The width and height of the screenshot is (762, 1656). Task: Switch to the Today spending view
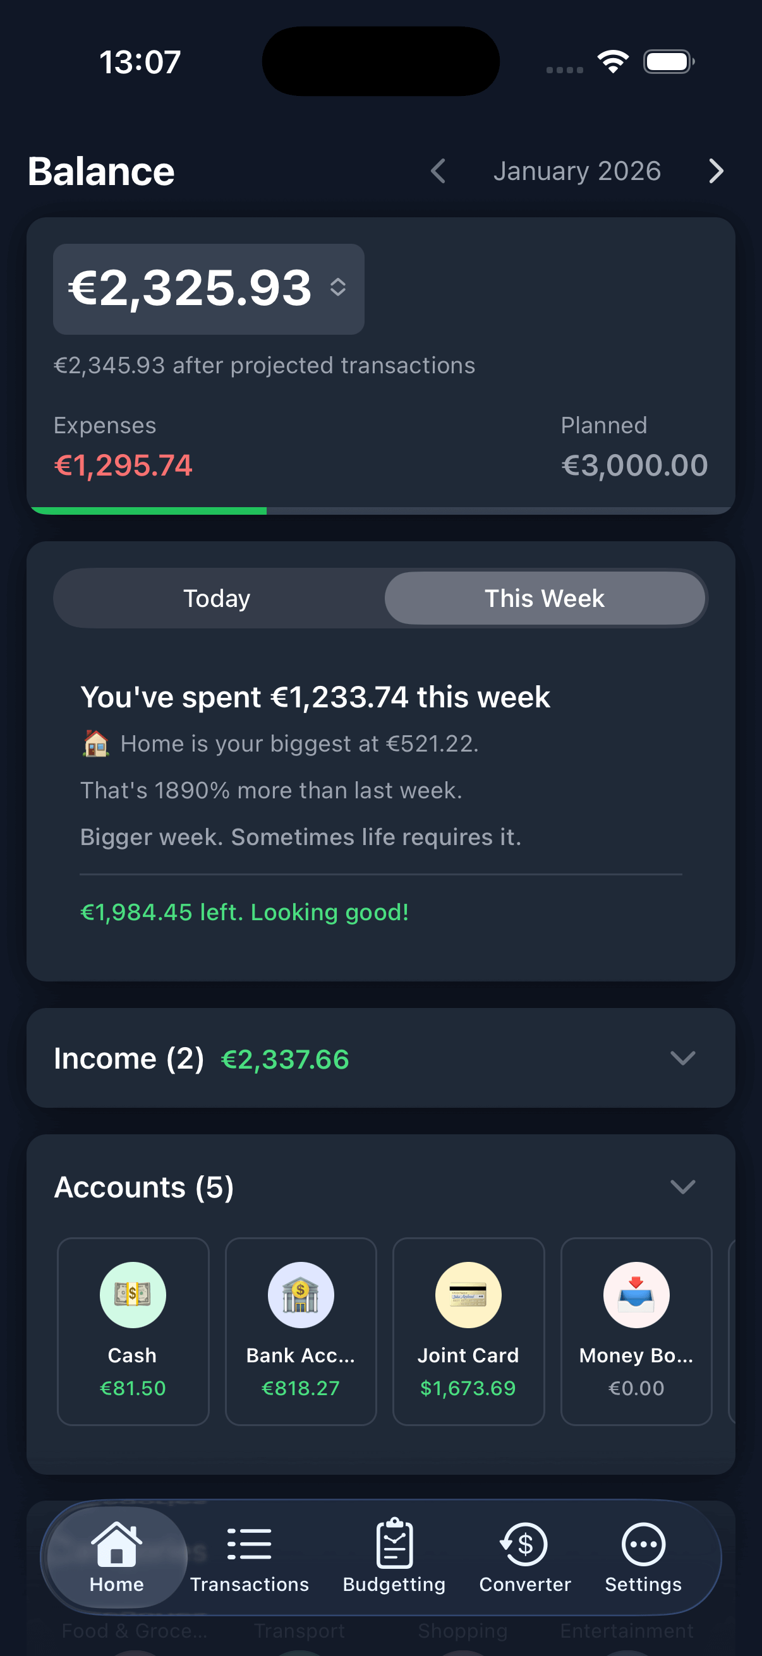(x=217, y=598)
